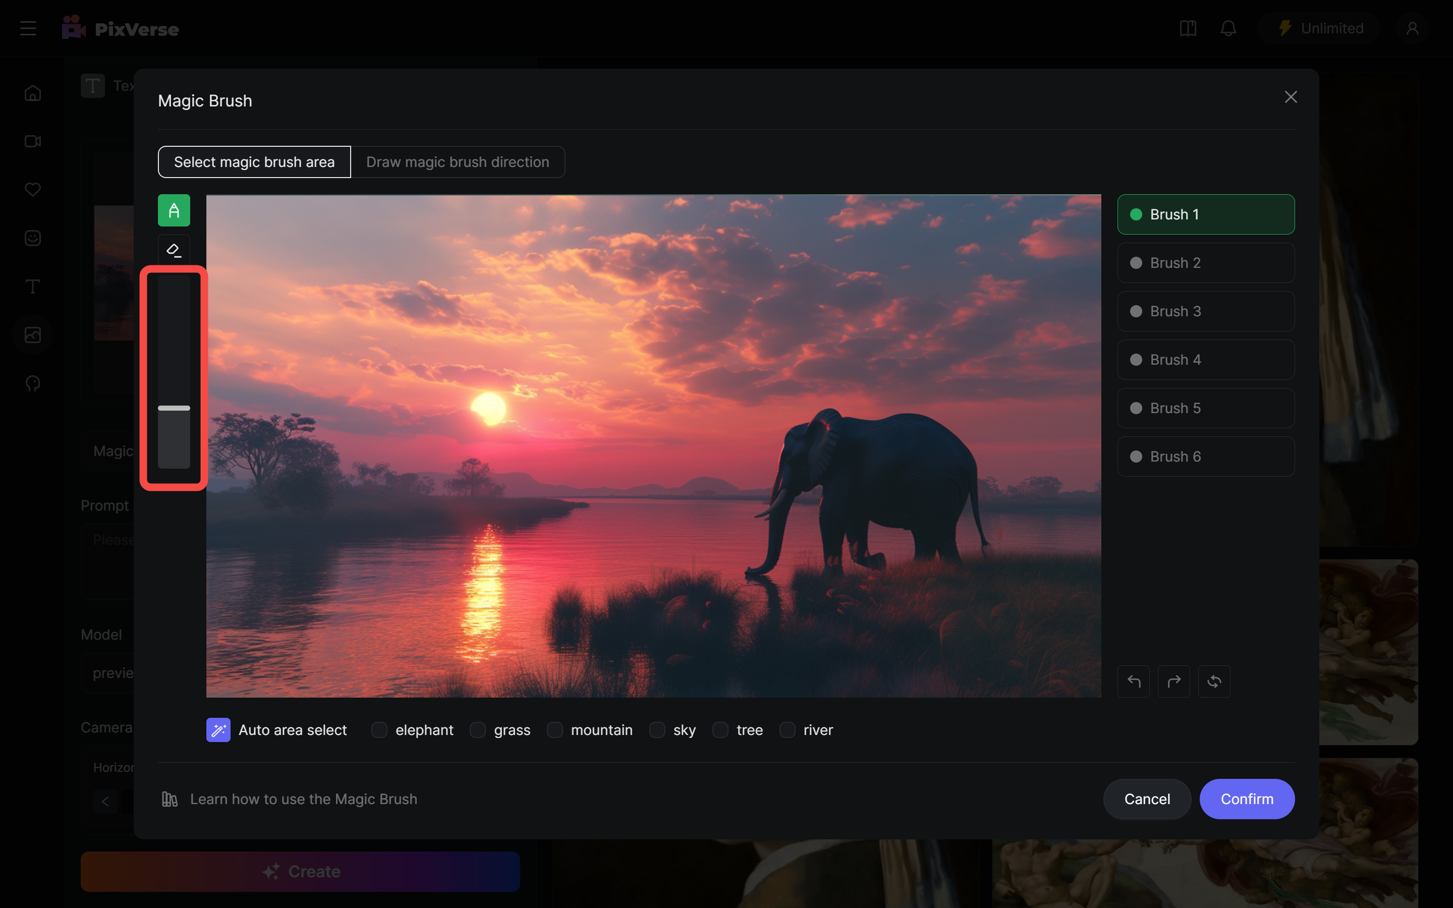Click the book icon beside the Learn link
Image resolution: width=1453 pixels, height=908 pixels.
coord(170,799)
